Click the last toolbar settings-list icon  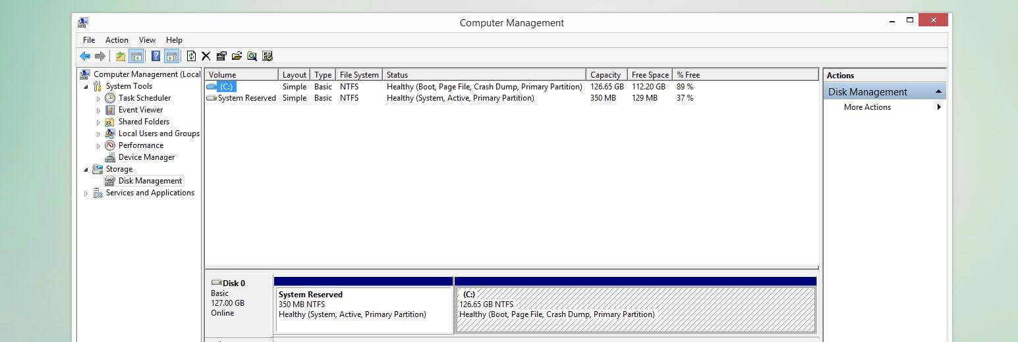click(268, 57)
